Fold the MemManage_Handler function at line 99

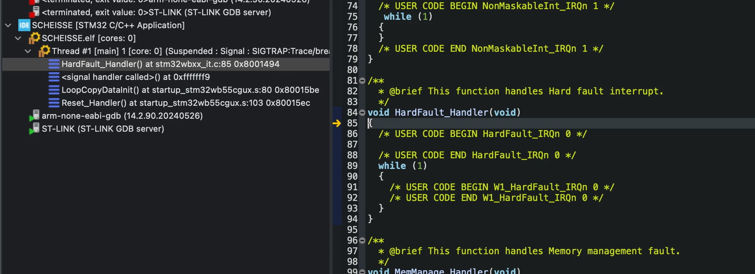tap(362, 271)
